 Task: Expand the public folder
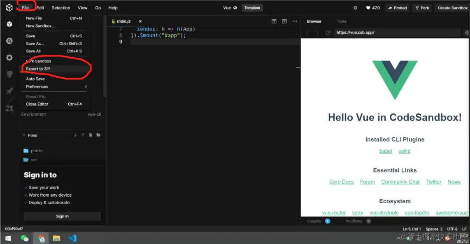click(x=33, y=151)
